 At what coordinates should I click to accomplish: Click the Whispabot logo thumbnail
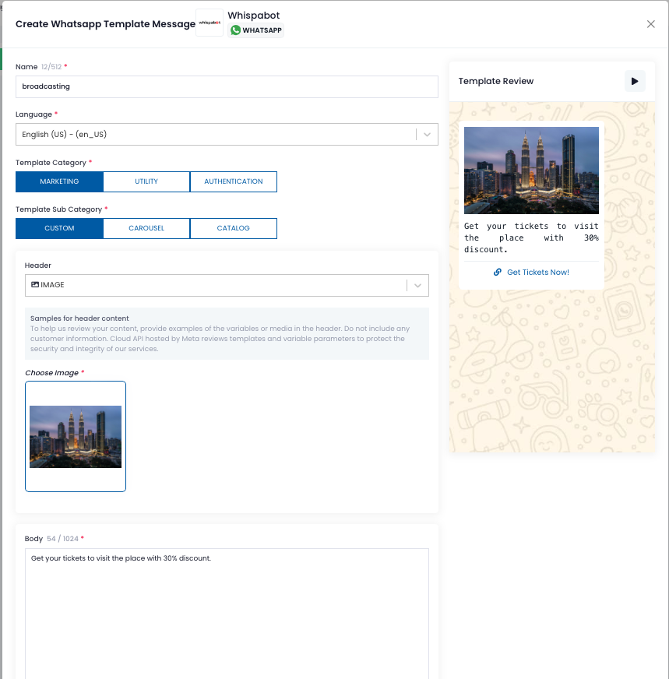[x=210, y=23]
